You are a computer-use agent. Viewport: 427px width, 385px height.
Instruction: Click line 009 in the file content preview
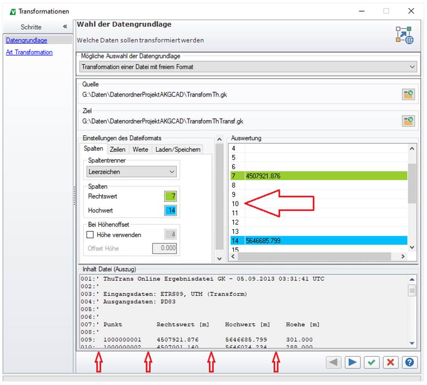(197, 340)
